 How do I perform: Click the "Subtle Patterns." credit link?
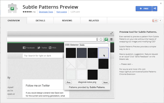click(x=98, y=87)
